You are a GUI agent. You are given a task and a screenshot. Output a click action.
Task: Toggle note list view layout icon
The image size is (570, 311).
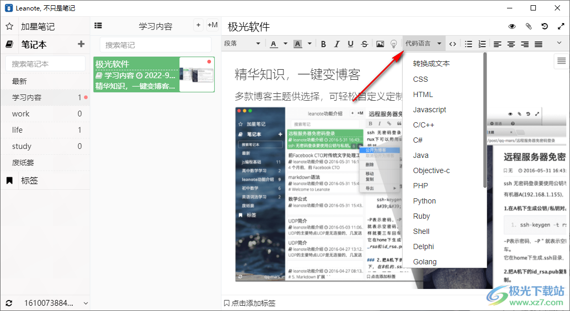(x=98, y=25)
